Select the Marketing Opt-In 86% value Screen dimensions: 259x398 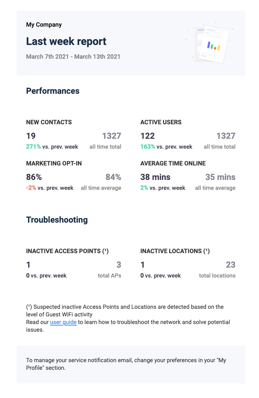pyautogui.click(x=34, y=177)
